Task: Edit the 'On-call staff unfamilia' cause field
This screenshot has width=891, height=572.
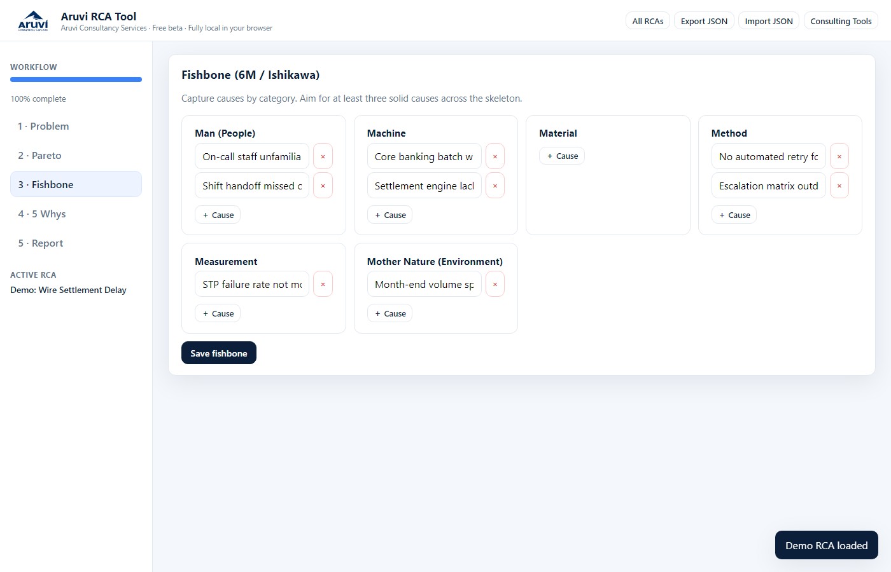Action: click(252, 156)
